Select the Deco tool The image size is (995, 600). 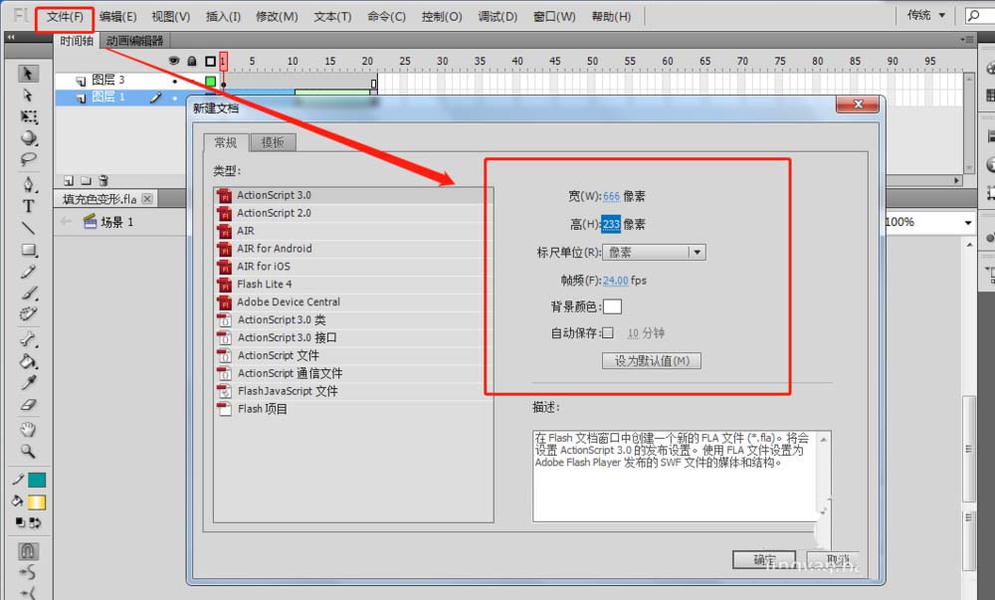point(29,314)
